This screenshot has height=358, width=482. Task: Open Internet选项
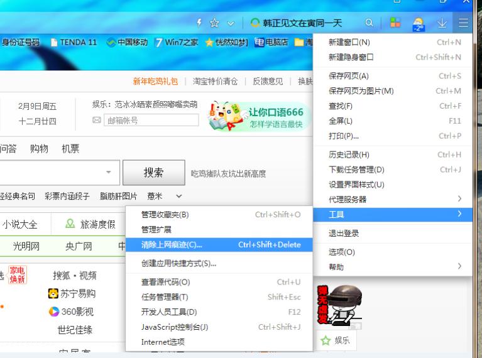click(x=219, y=342)
